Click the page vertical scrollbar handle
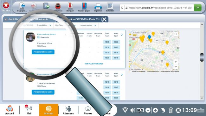 202,57
